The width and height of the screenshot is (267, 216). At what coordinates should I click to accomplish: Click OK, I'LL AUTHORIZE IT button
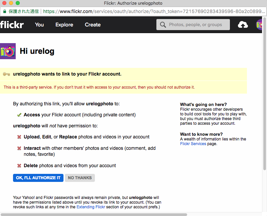coord(38,178)
